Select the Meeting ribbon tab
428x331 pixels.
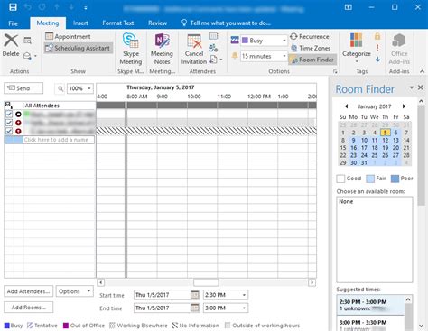(48, 23)
